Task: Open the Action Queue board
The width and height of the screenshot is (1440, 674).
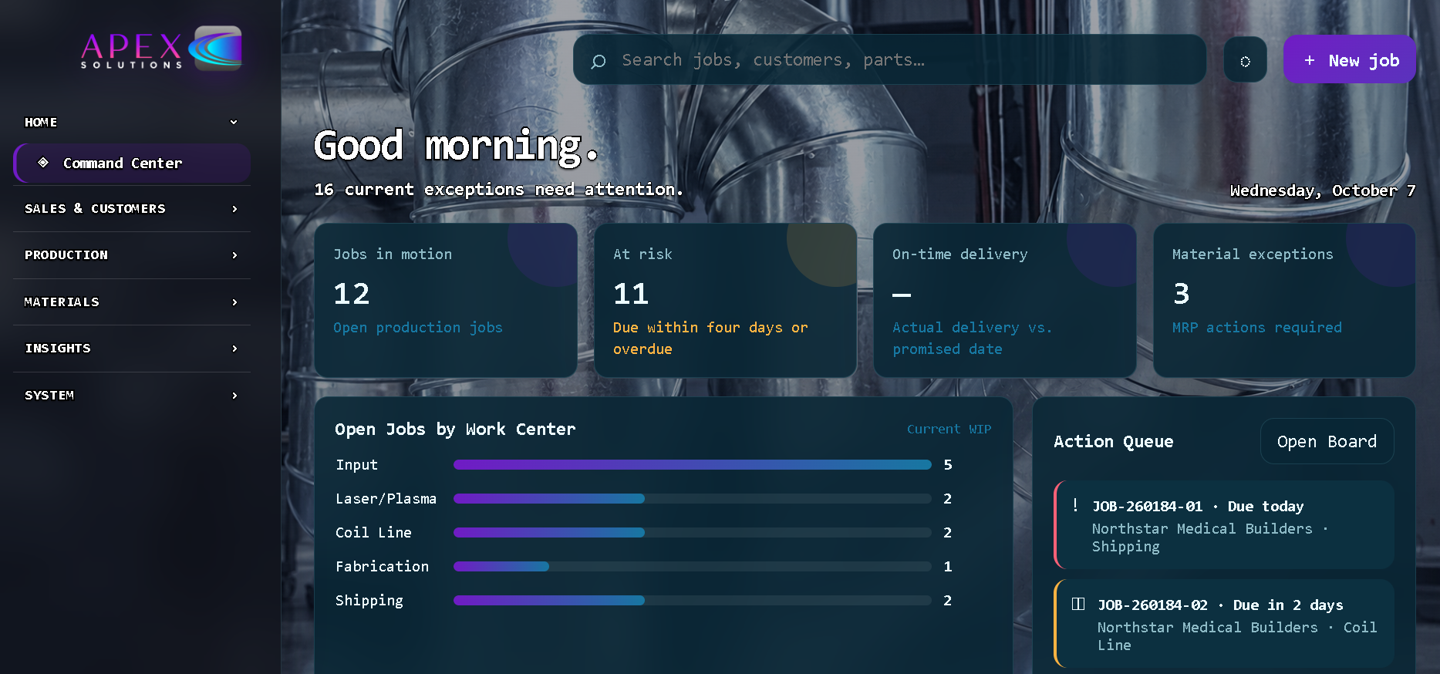Action: tap(1327, 441)
